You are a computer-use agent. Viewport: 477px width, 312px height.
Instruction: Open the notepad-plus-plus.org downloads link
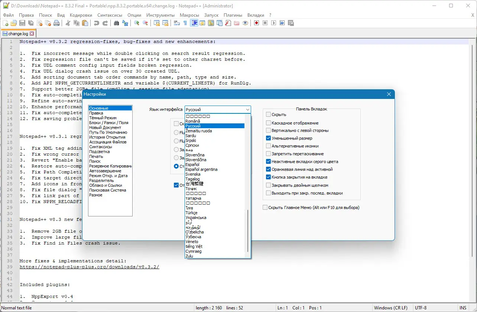coord(89,267)
